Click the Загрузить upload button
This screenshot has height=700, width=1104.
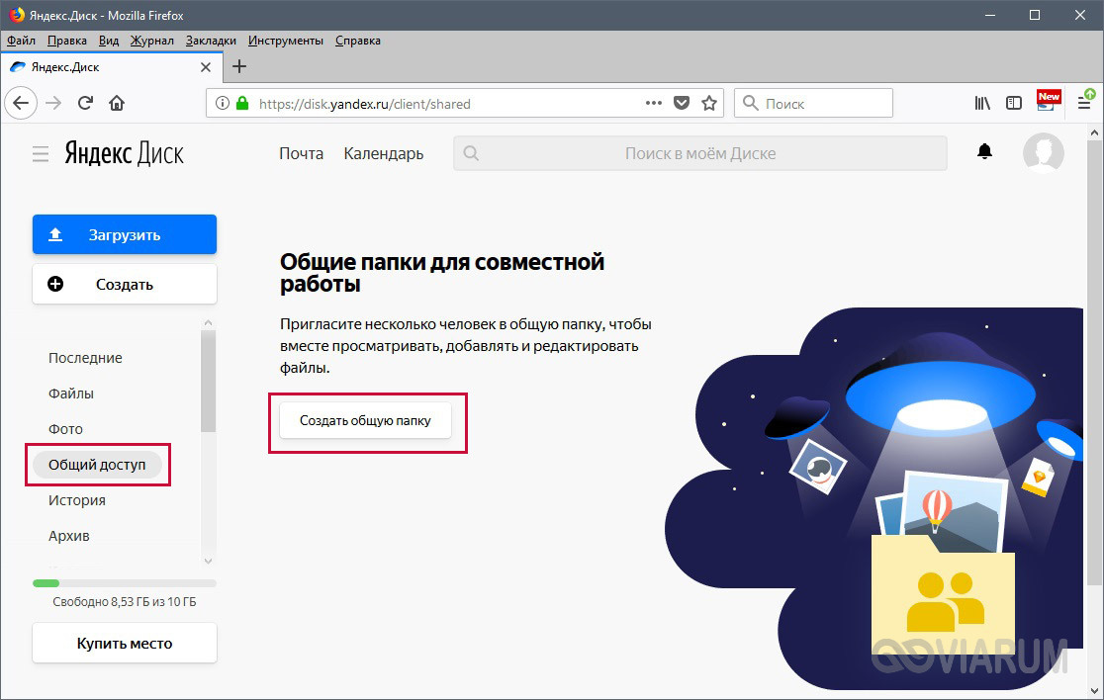pyautogui.click(x=125, y=235)
